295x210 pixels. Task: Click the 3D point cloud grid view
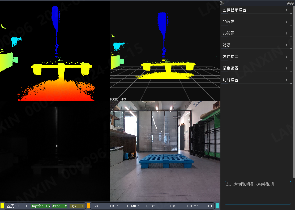tap(165, 51)
